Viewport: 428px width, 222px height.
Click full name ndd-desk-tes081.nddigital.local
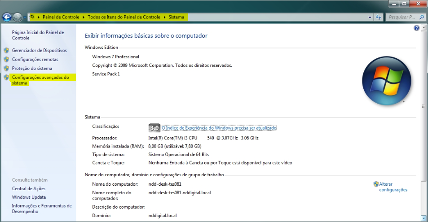(x=180, y=192)
